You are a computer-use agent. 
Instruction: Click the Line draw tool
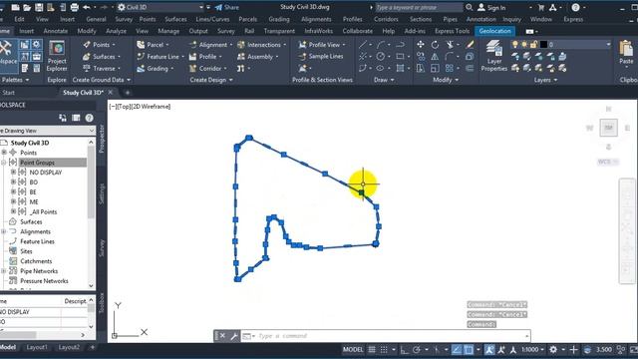point(363,44)
